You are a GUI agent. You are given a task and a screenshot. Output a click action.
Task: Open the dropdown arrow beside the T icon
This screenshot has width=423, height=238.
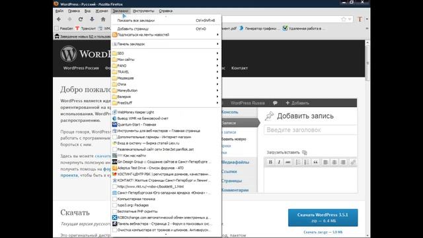tap(367, 19)
